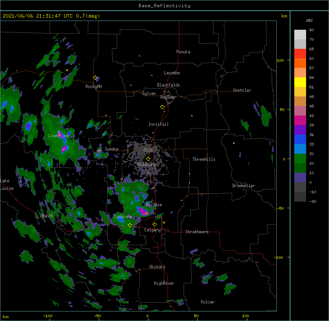The width and height of the screenshot is (329, 321).
Task: Click the RockyMH label
Action: (94, 87)
